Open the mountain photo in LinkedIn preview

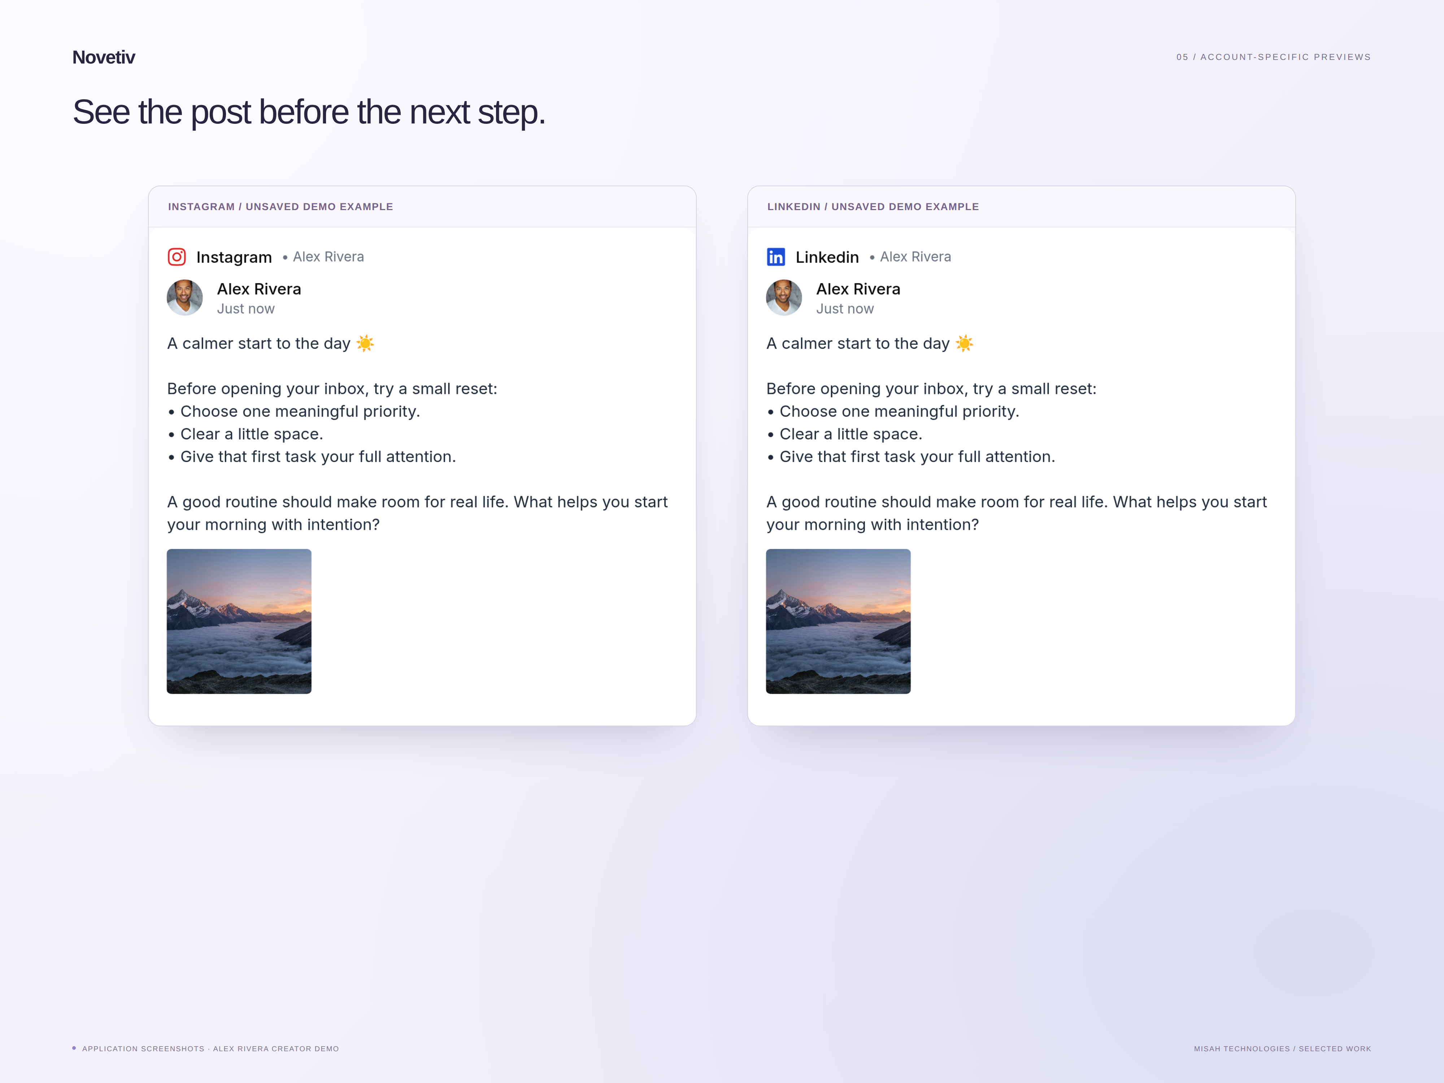tap(838, 621)
